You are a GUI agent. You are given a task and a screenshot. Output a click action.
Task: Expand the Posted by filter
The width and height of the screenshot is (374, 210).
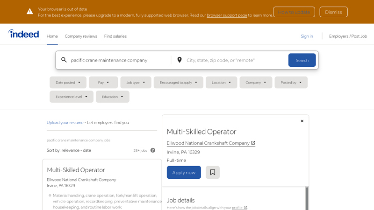coord(291,83)
